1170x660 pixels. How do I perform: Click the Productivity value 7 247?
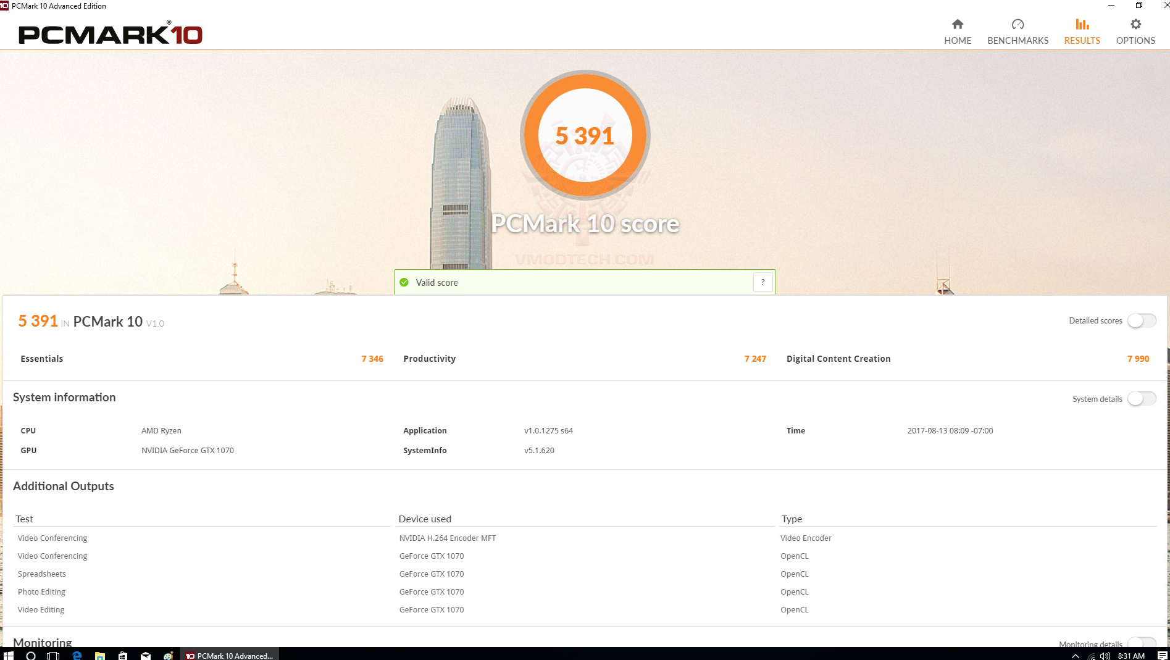755,359
